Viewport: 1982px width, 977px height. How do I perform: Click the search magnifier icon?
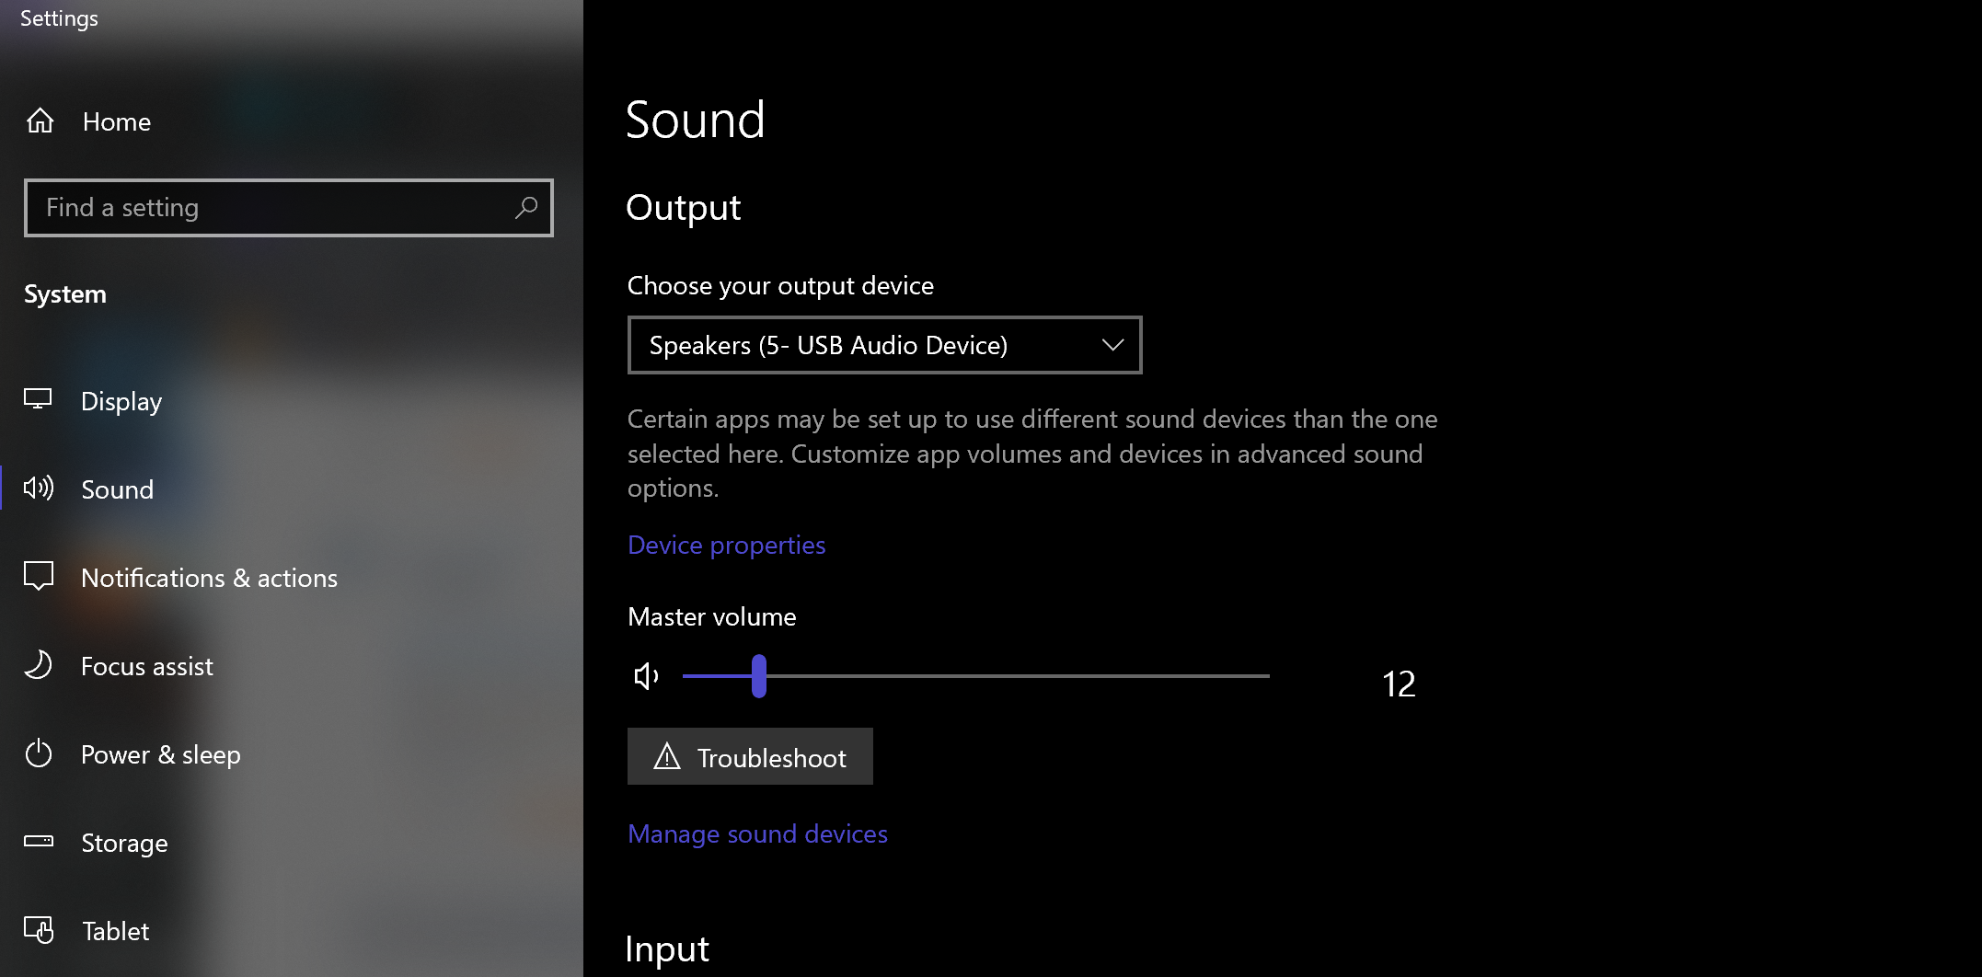526,208
